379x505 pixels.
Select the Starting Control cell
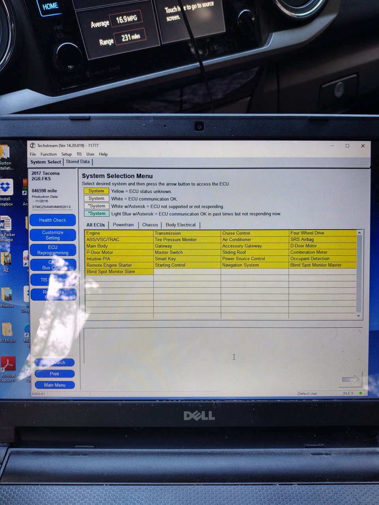[x=187, y=265]
